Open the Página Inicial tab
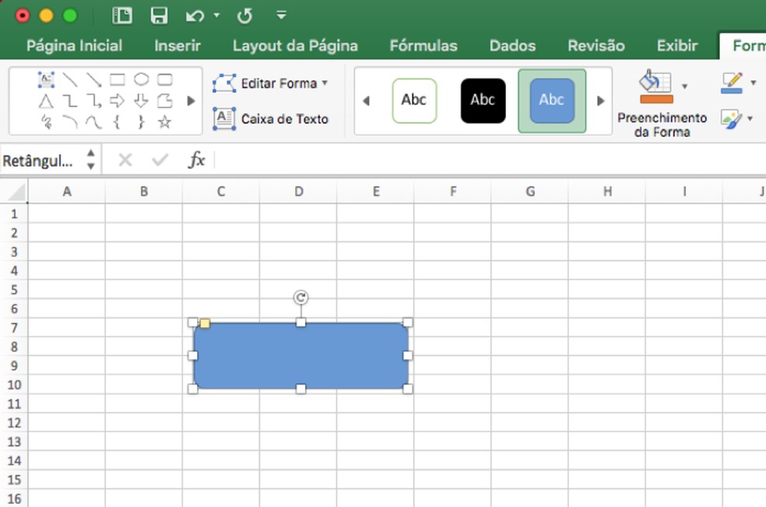 click(74, 45)
